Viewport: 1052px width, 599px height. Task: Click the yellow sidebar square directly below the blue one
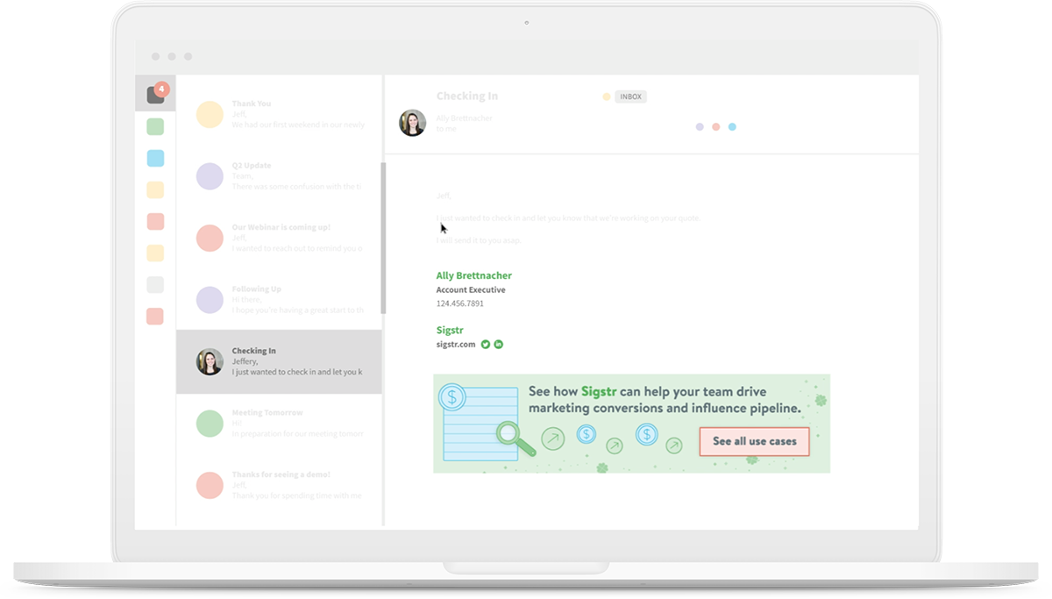[155, 190]
